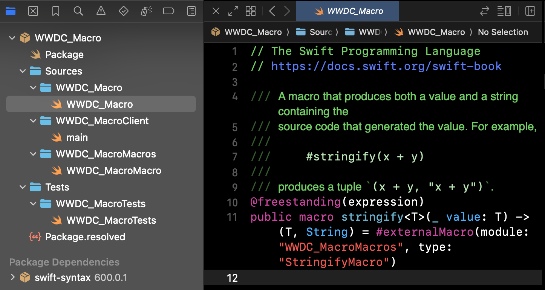
Task: Click the #externalMacro keyword
Action: (x=425, y=232)
